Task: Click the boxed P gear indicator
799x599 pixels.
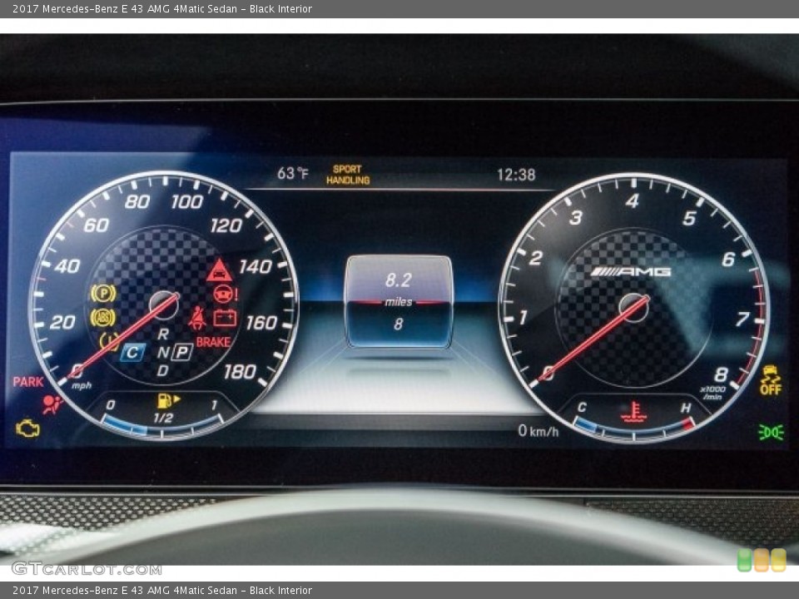Action: pos(182,352)
